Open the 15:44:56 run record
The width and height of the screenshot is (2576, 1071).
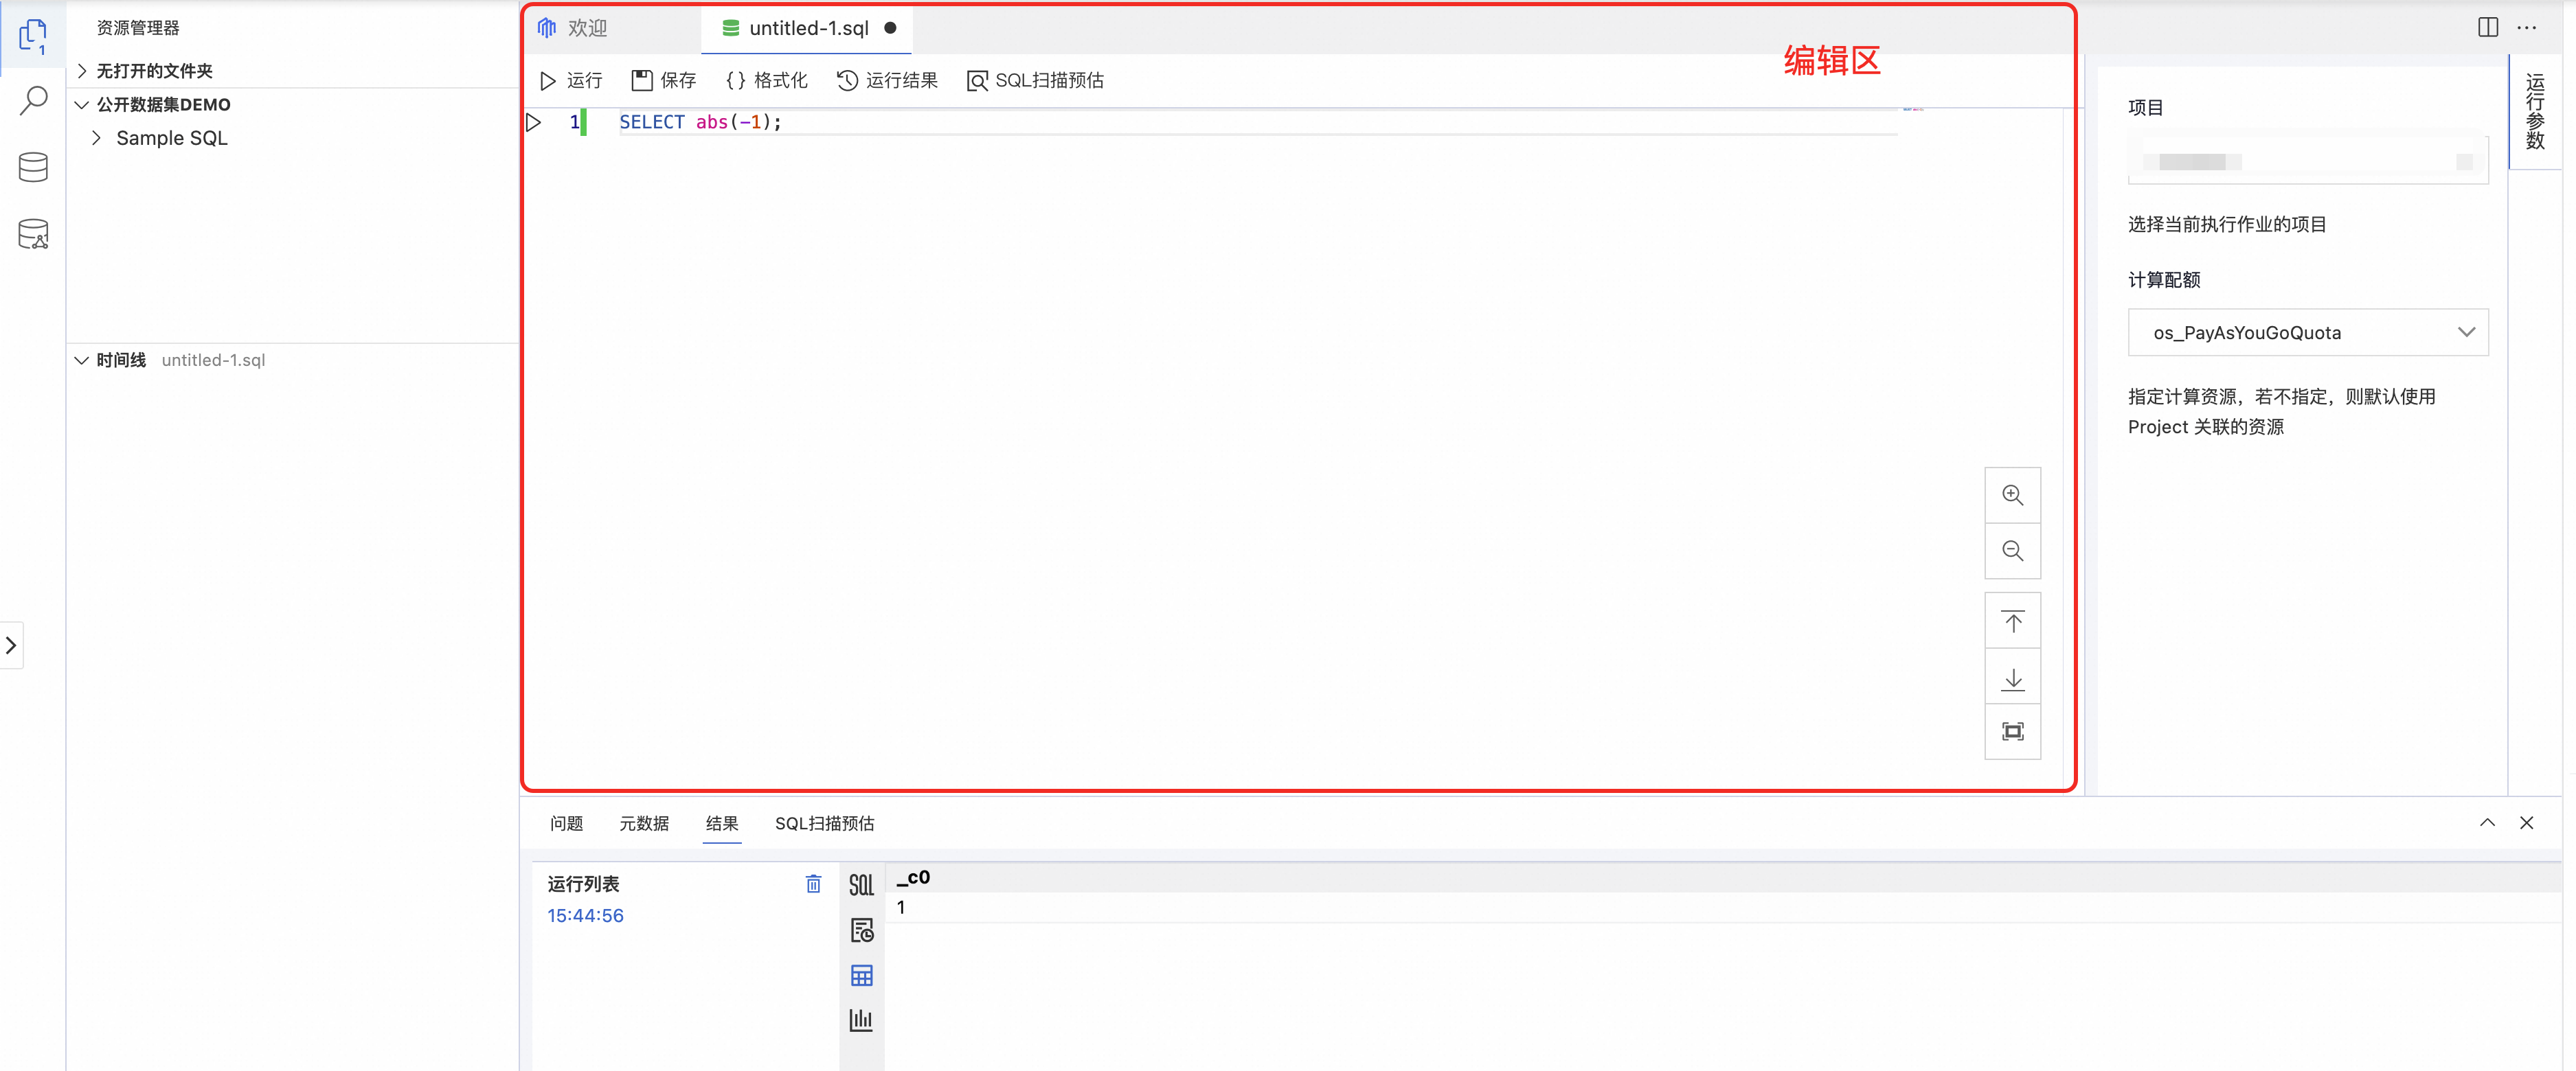(585, 915)
